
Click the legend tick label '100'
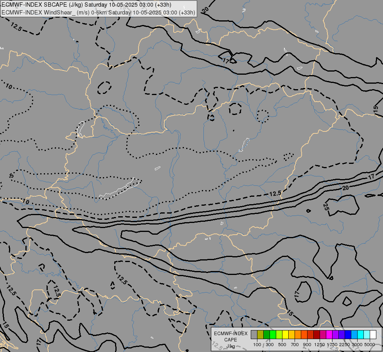click(257, 345)
